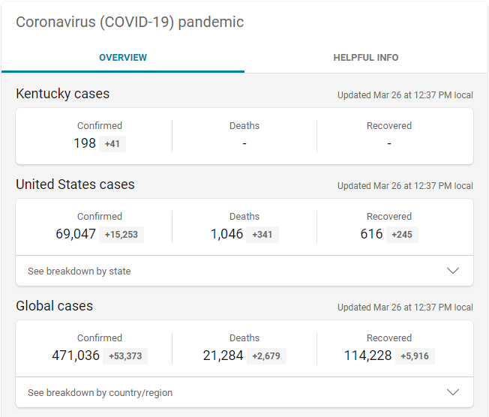Click the Kentucky +41 increase badge
Screen dimensions: 489x417
click(112, 144)
